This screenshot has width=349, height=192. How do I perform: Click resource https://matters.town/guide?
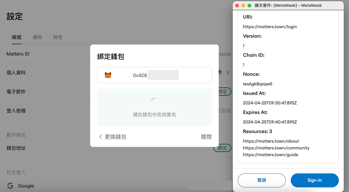pos(271,155)
